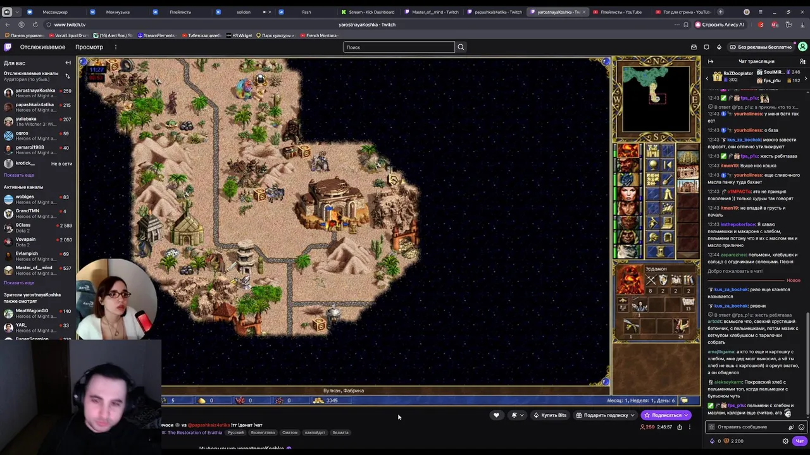Click the End Turn hourglass button
This screenshot has height=455, width=810.
coord(661,252)
